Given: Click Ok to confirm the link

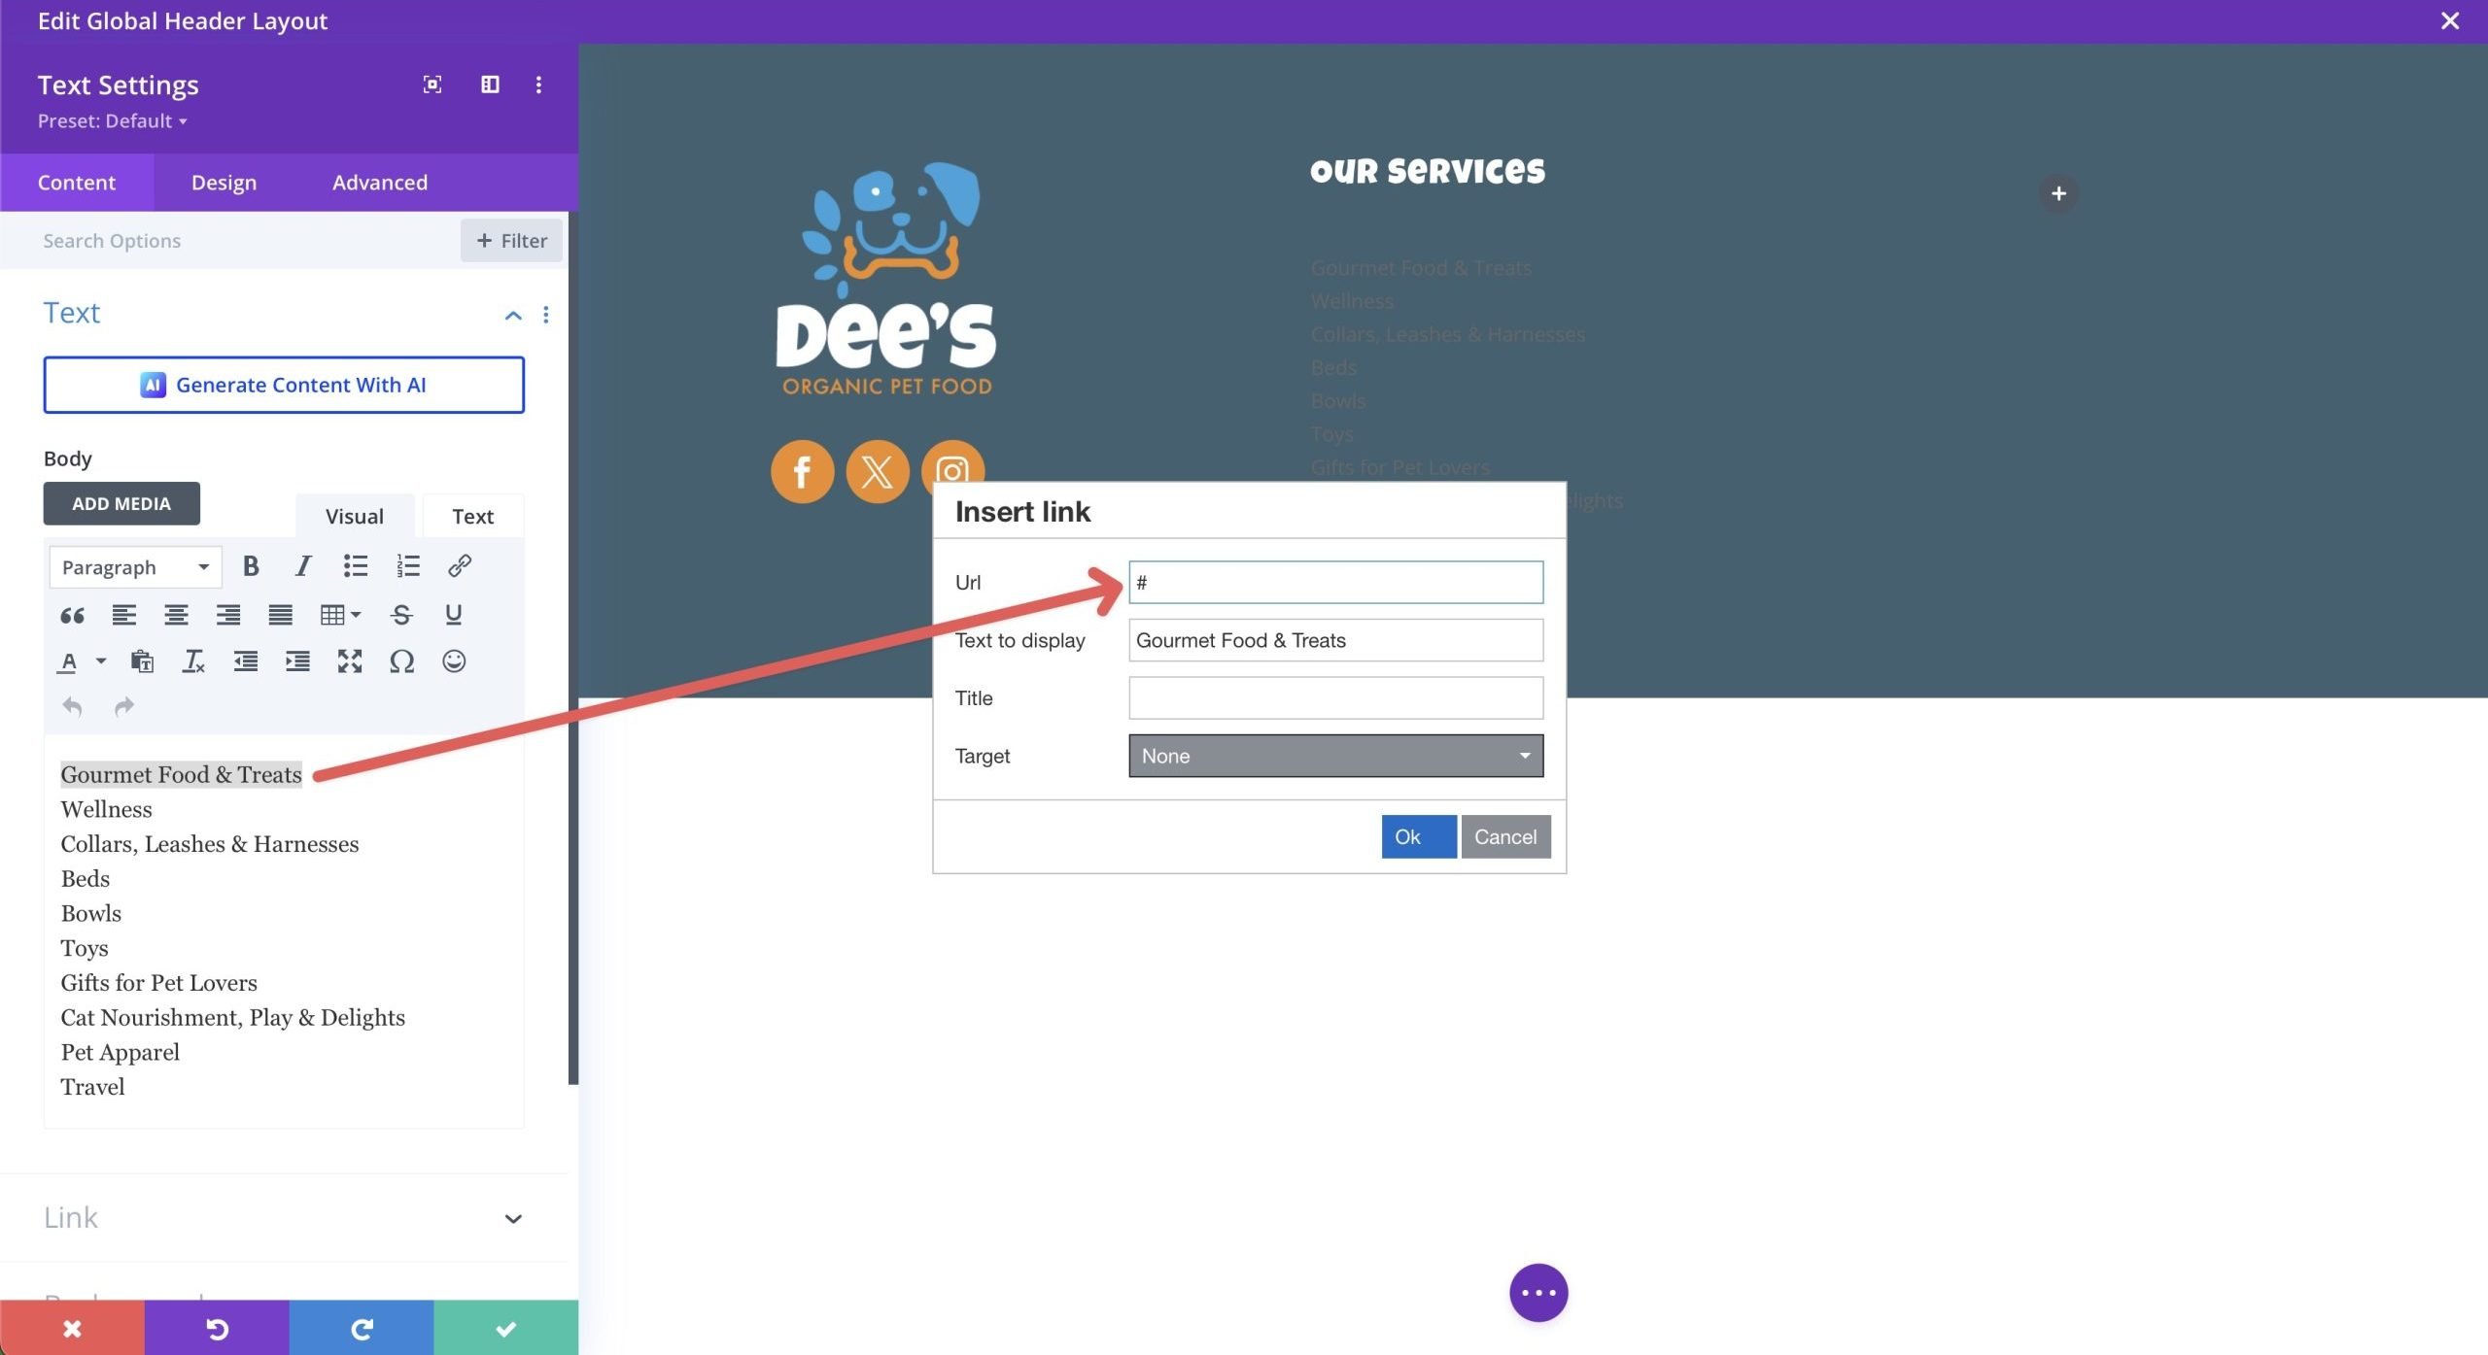Looking at the screenshot, I should click(x=1406, y=836).
